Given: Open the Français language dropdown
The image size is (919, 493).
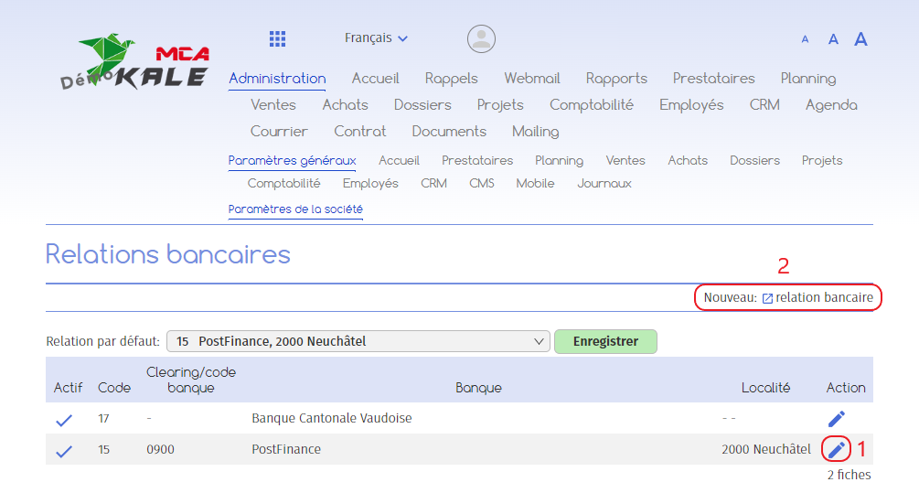Looking at the screenshot, I should point(376,38).
